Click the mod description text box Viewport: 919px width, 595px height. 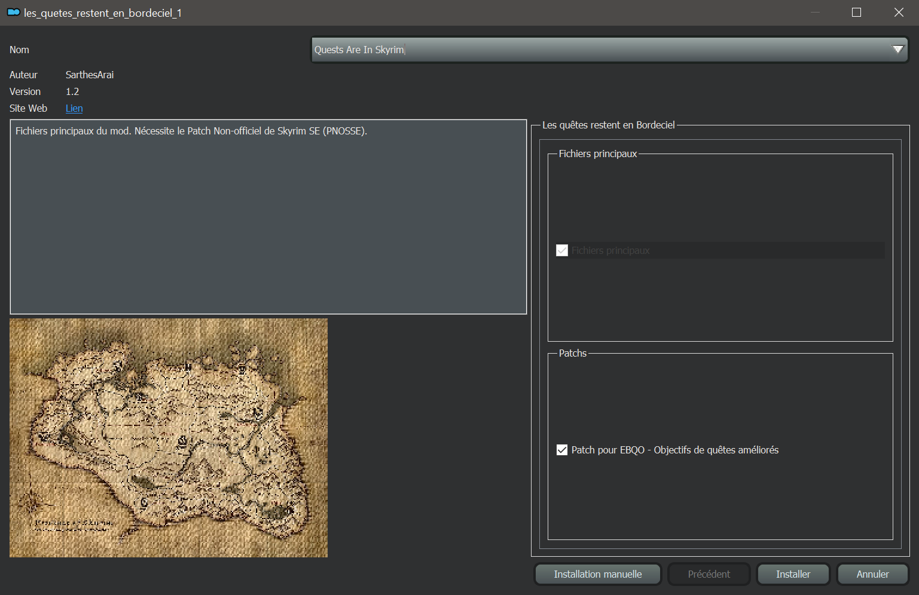coord(268,217)
